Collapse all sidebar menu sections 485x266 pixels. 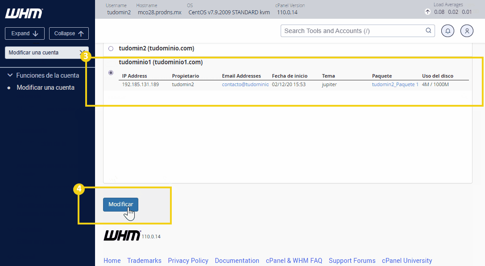point(69,33)
